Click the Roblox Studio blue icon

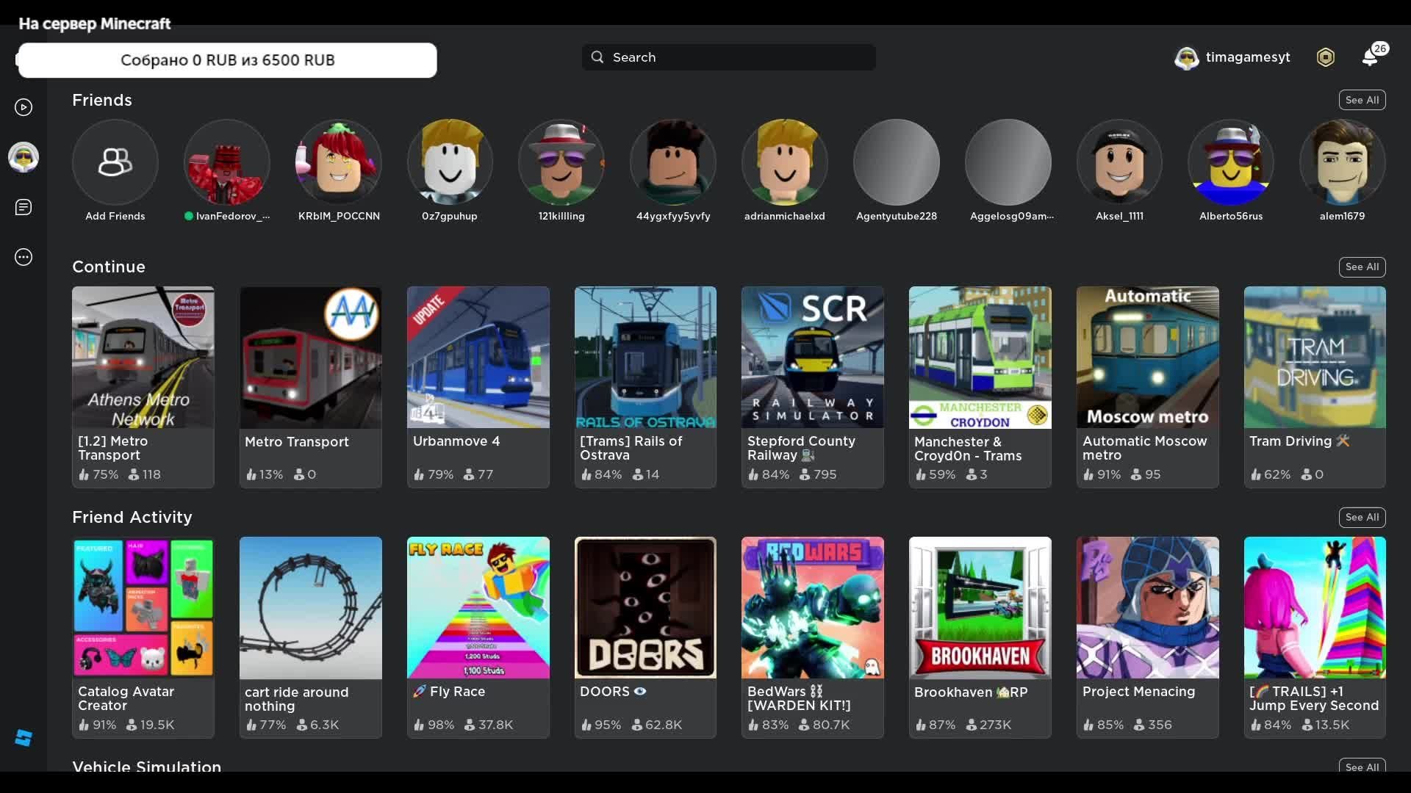point(24,738)
